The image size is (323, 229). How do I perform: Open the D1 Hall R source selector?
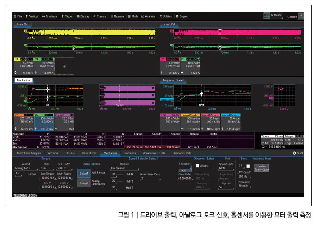point(114,174)
